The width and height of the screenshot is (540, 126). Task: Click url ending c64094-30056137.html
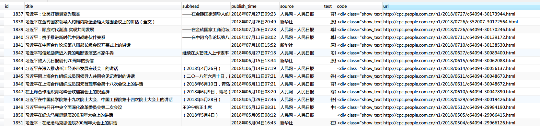(x=449, y=68)
